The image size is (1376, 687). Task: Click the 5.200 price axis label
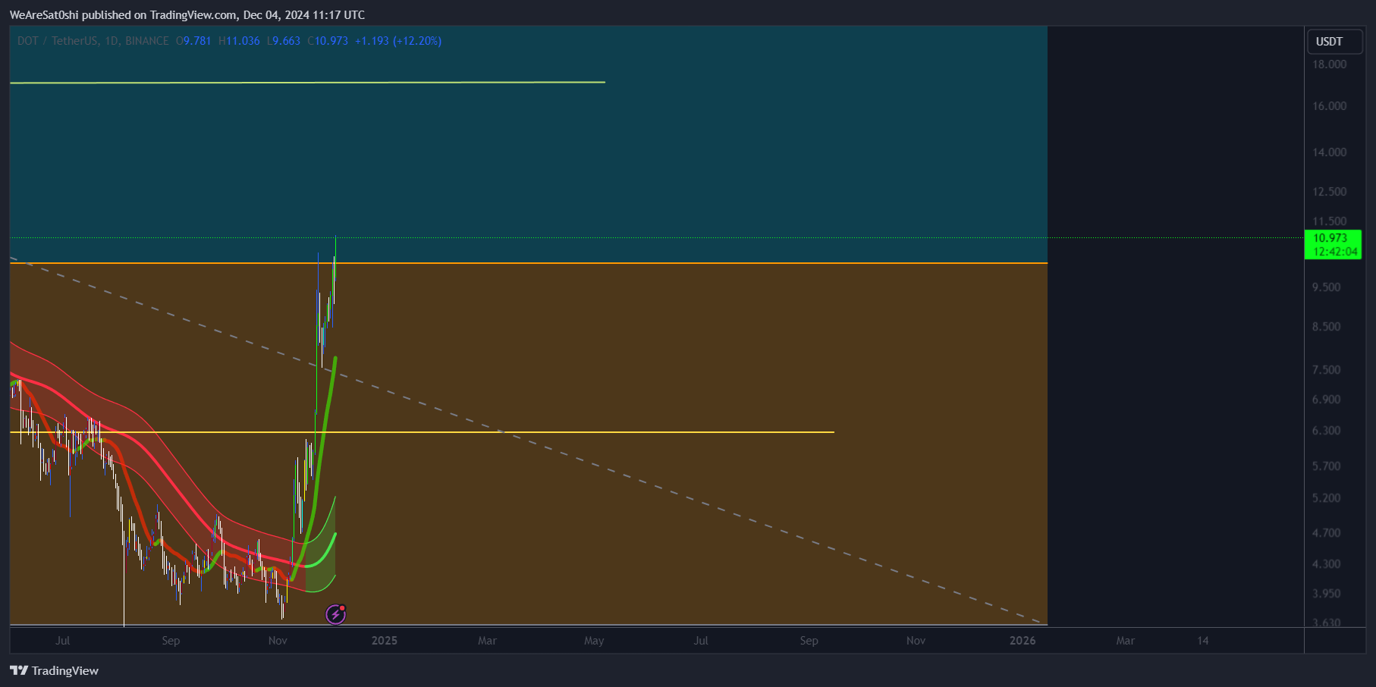tap(1327, 498)
